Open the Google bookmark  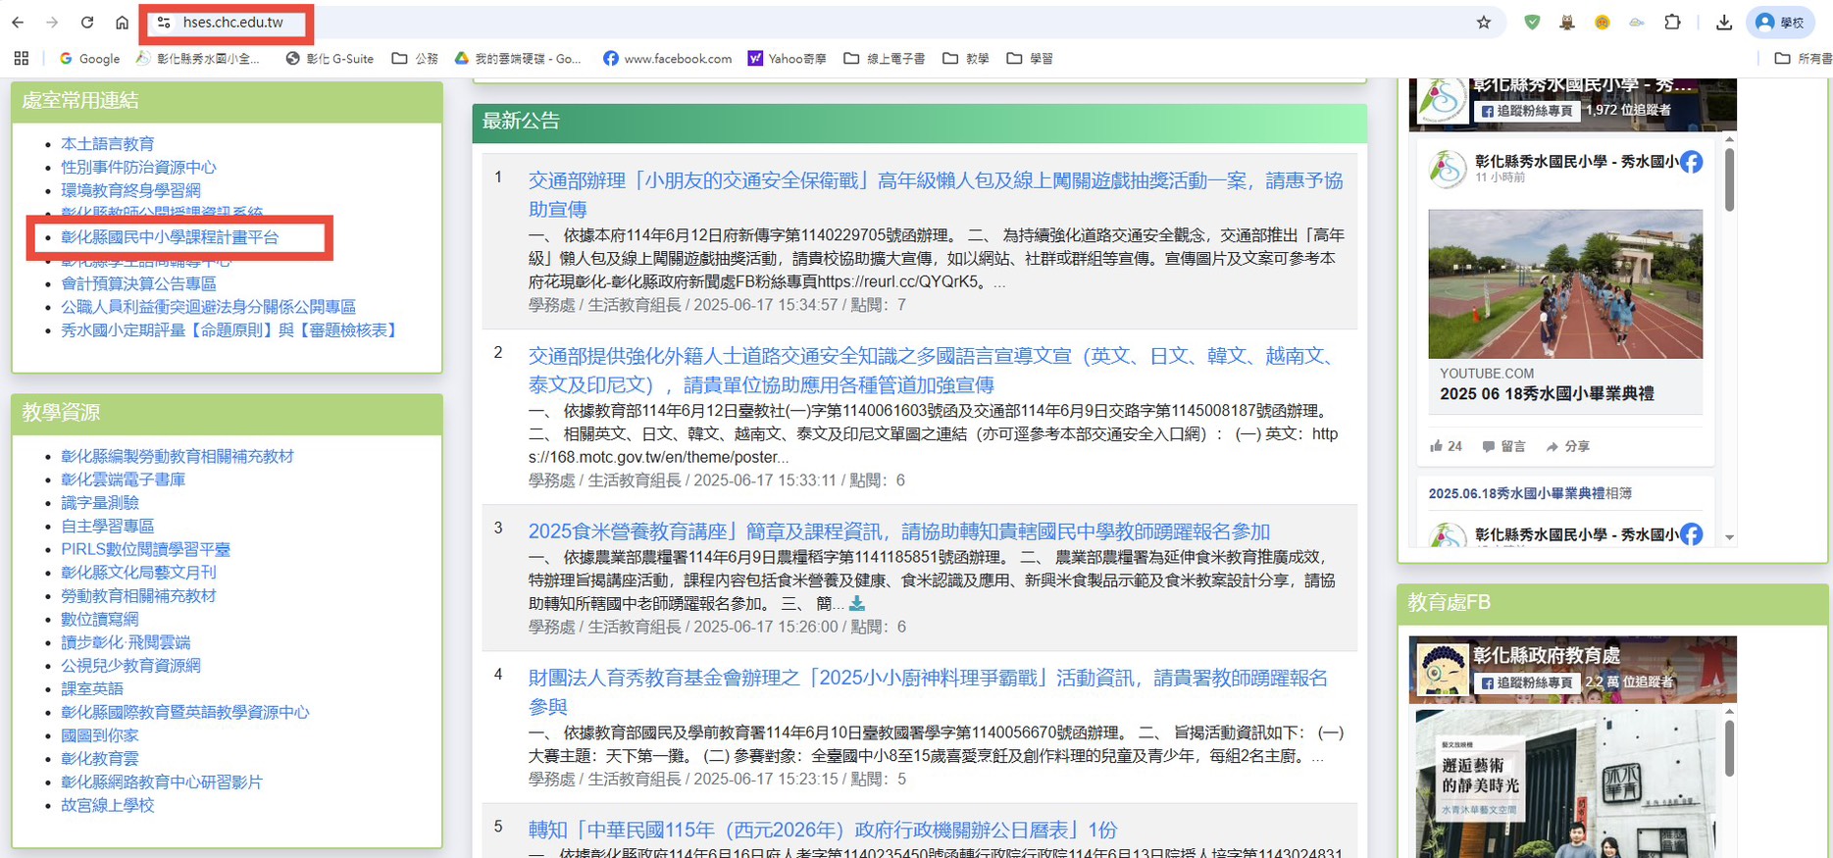90,59
